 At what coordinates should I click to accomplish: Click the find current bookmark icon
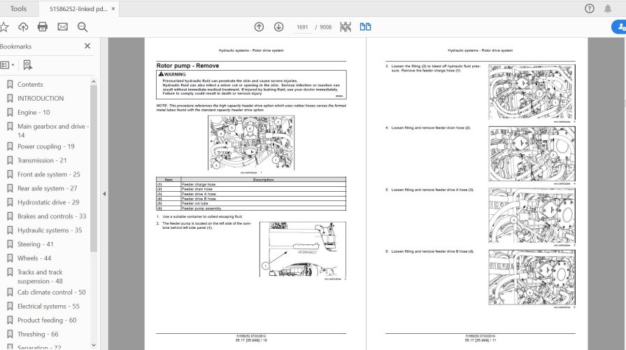(x=27, y=64)
